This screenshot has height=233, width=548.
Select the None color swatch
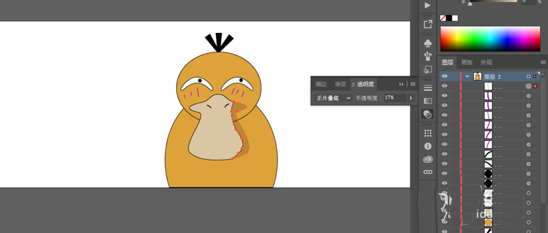pyautogui.click(x=442, y=18)
